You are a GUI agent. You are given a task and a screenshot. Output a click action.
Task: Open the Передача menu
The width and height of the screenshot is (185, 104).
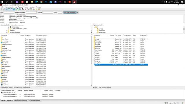click(21, 7)
